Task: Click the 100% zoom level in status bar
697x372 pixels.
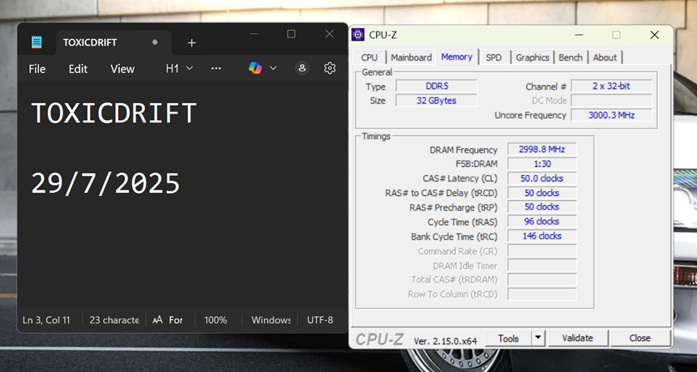Action: 216,320
